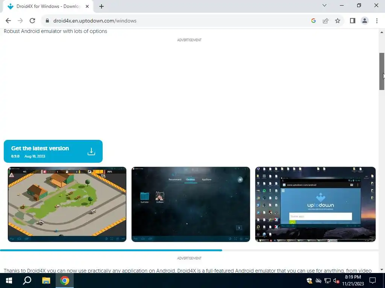Open the racing game screenshot thumbnail

coord(67,204)
